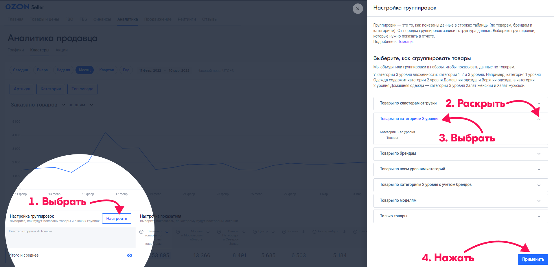Open 'Только товары' grouping option
The image size is (554, 267).
[539, 216]
